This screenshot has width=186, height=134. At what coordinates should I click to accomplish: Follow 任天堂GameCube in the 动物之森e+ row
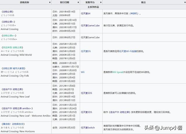click(x=90, y=37)
